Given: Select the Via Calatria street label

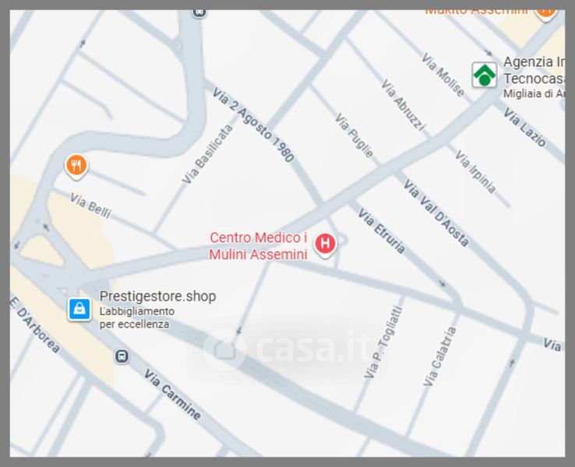Looking at the screenshot, I should pos(440,356).
